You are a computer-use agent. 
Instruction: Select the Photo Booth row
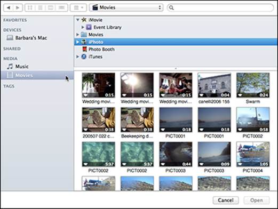click(x=176, y=49)
